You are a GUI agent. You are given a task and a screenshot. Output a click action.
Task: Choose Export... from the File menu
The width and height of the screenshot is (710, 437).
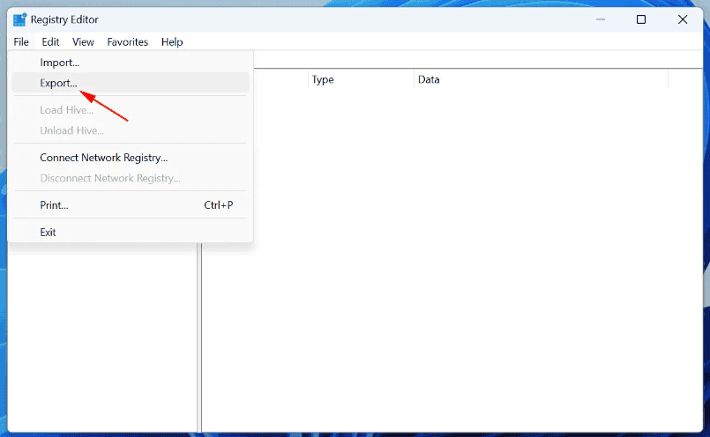click(x=131, y=83)
